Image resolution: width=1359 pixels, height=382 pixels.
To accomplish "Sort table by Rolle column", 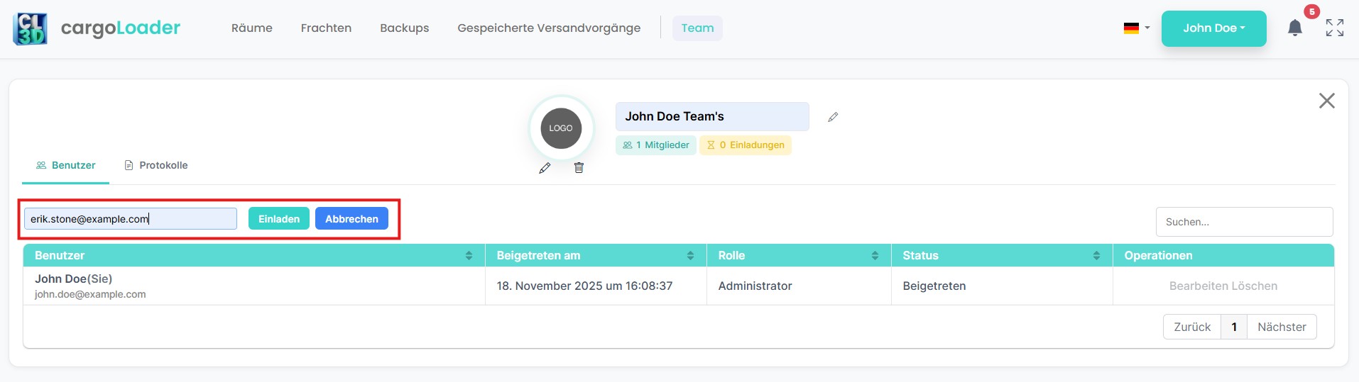I will pyautogui.click(x=875, y=256).
